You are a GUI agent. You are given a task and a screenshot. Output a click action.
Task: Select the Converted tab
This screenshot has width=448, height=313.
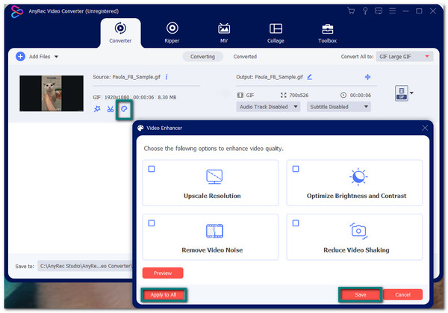point(245,57)
